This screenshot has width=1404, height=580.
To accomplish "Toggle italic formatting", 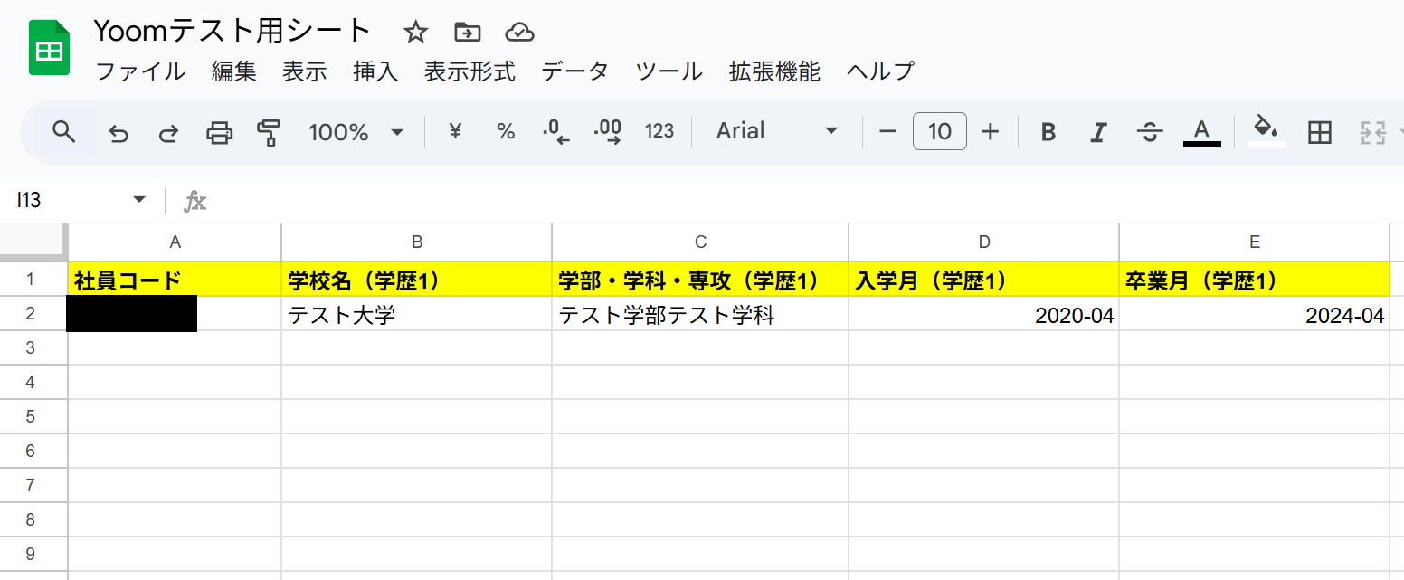I will (x=1098, y=133).
